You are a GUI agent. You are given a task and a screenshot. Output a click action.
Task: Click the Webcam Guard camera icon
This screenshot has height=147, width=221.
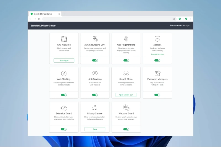point(126,108)
